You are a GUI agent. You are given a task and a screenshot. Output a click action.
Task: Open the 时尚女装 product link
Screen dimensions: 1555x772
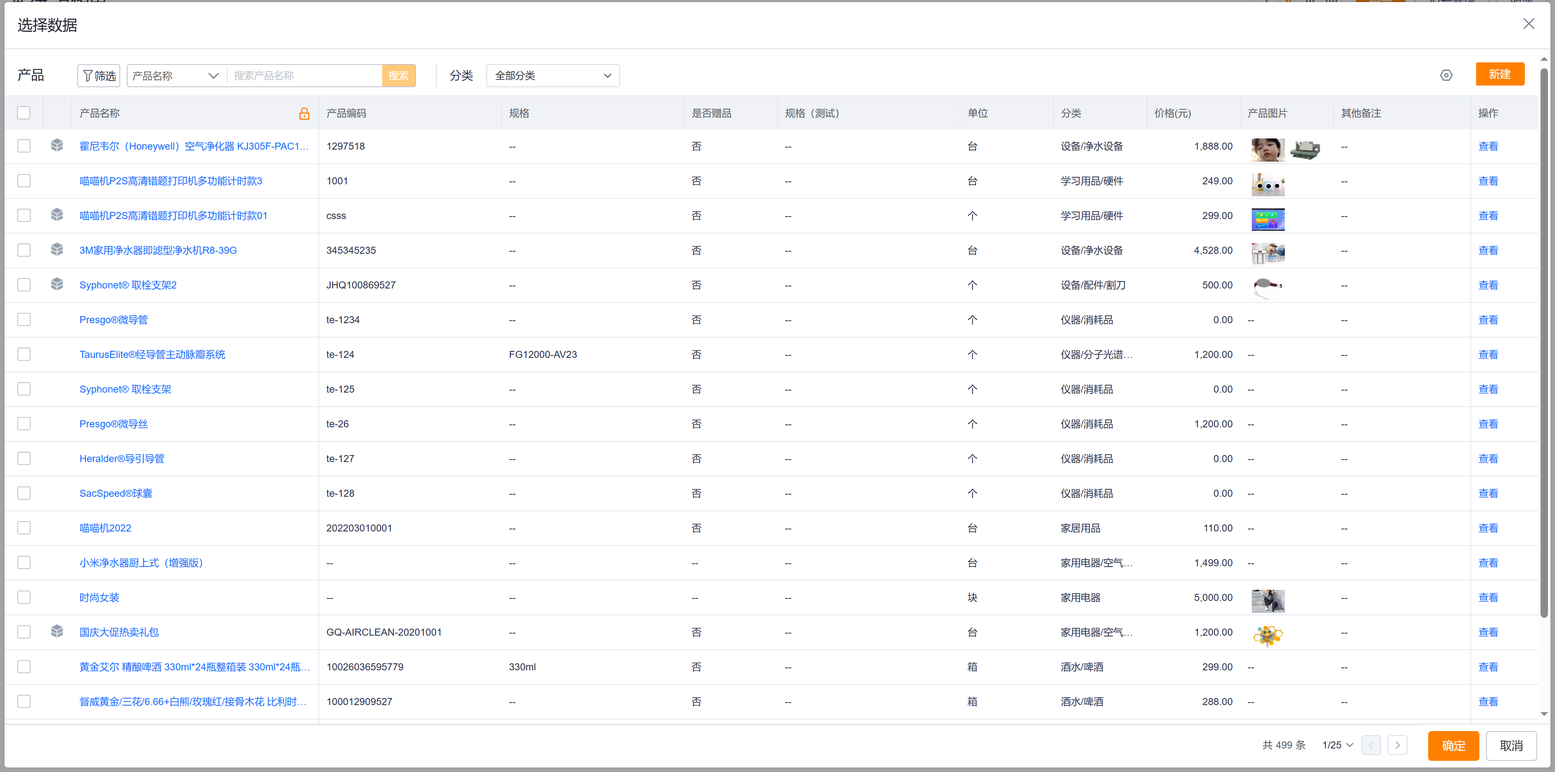(99, 598)
